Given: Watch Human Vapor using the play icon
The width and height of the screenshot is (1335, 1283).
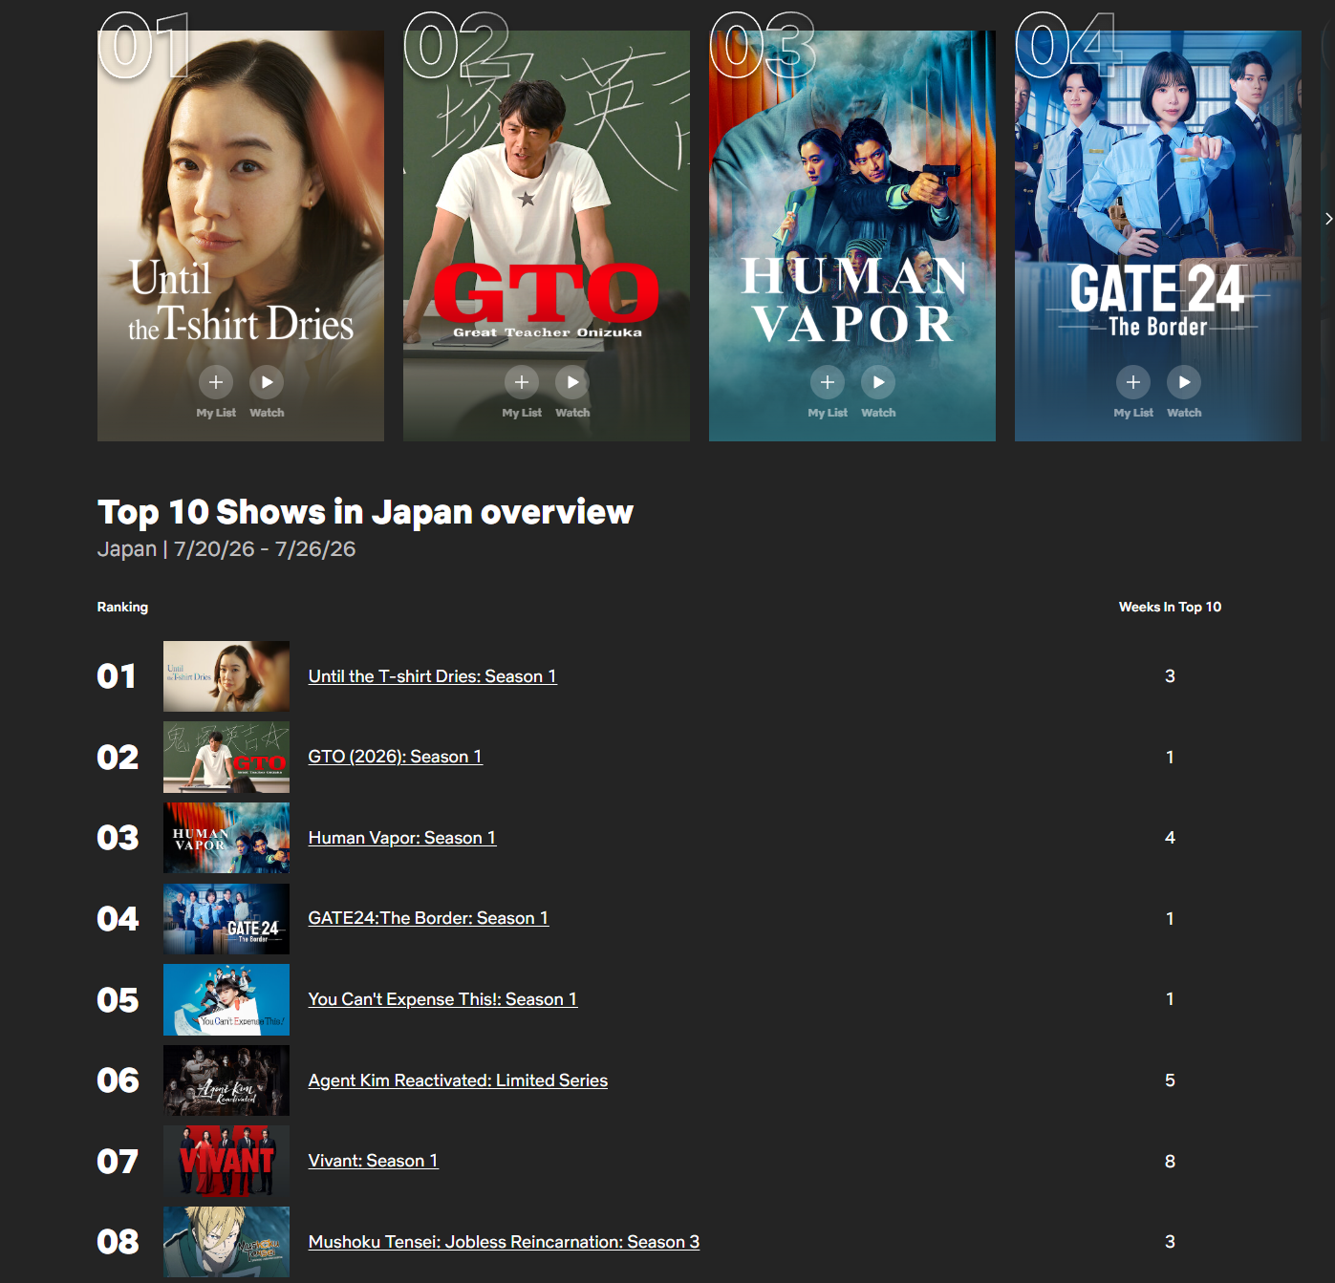Looking at the screenshot, I should [878, 382].
